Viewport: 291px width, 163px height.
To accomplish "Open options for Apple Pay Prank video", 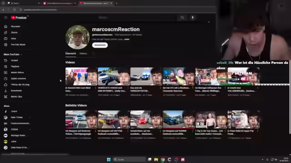I will click(x=258, y=131).
